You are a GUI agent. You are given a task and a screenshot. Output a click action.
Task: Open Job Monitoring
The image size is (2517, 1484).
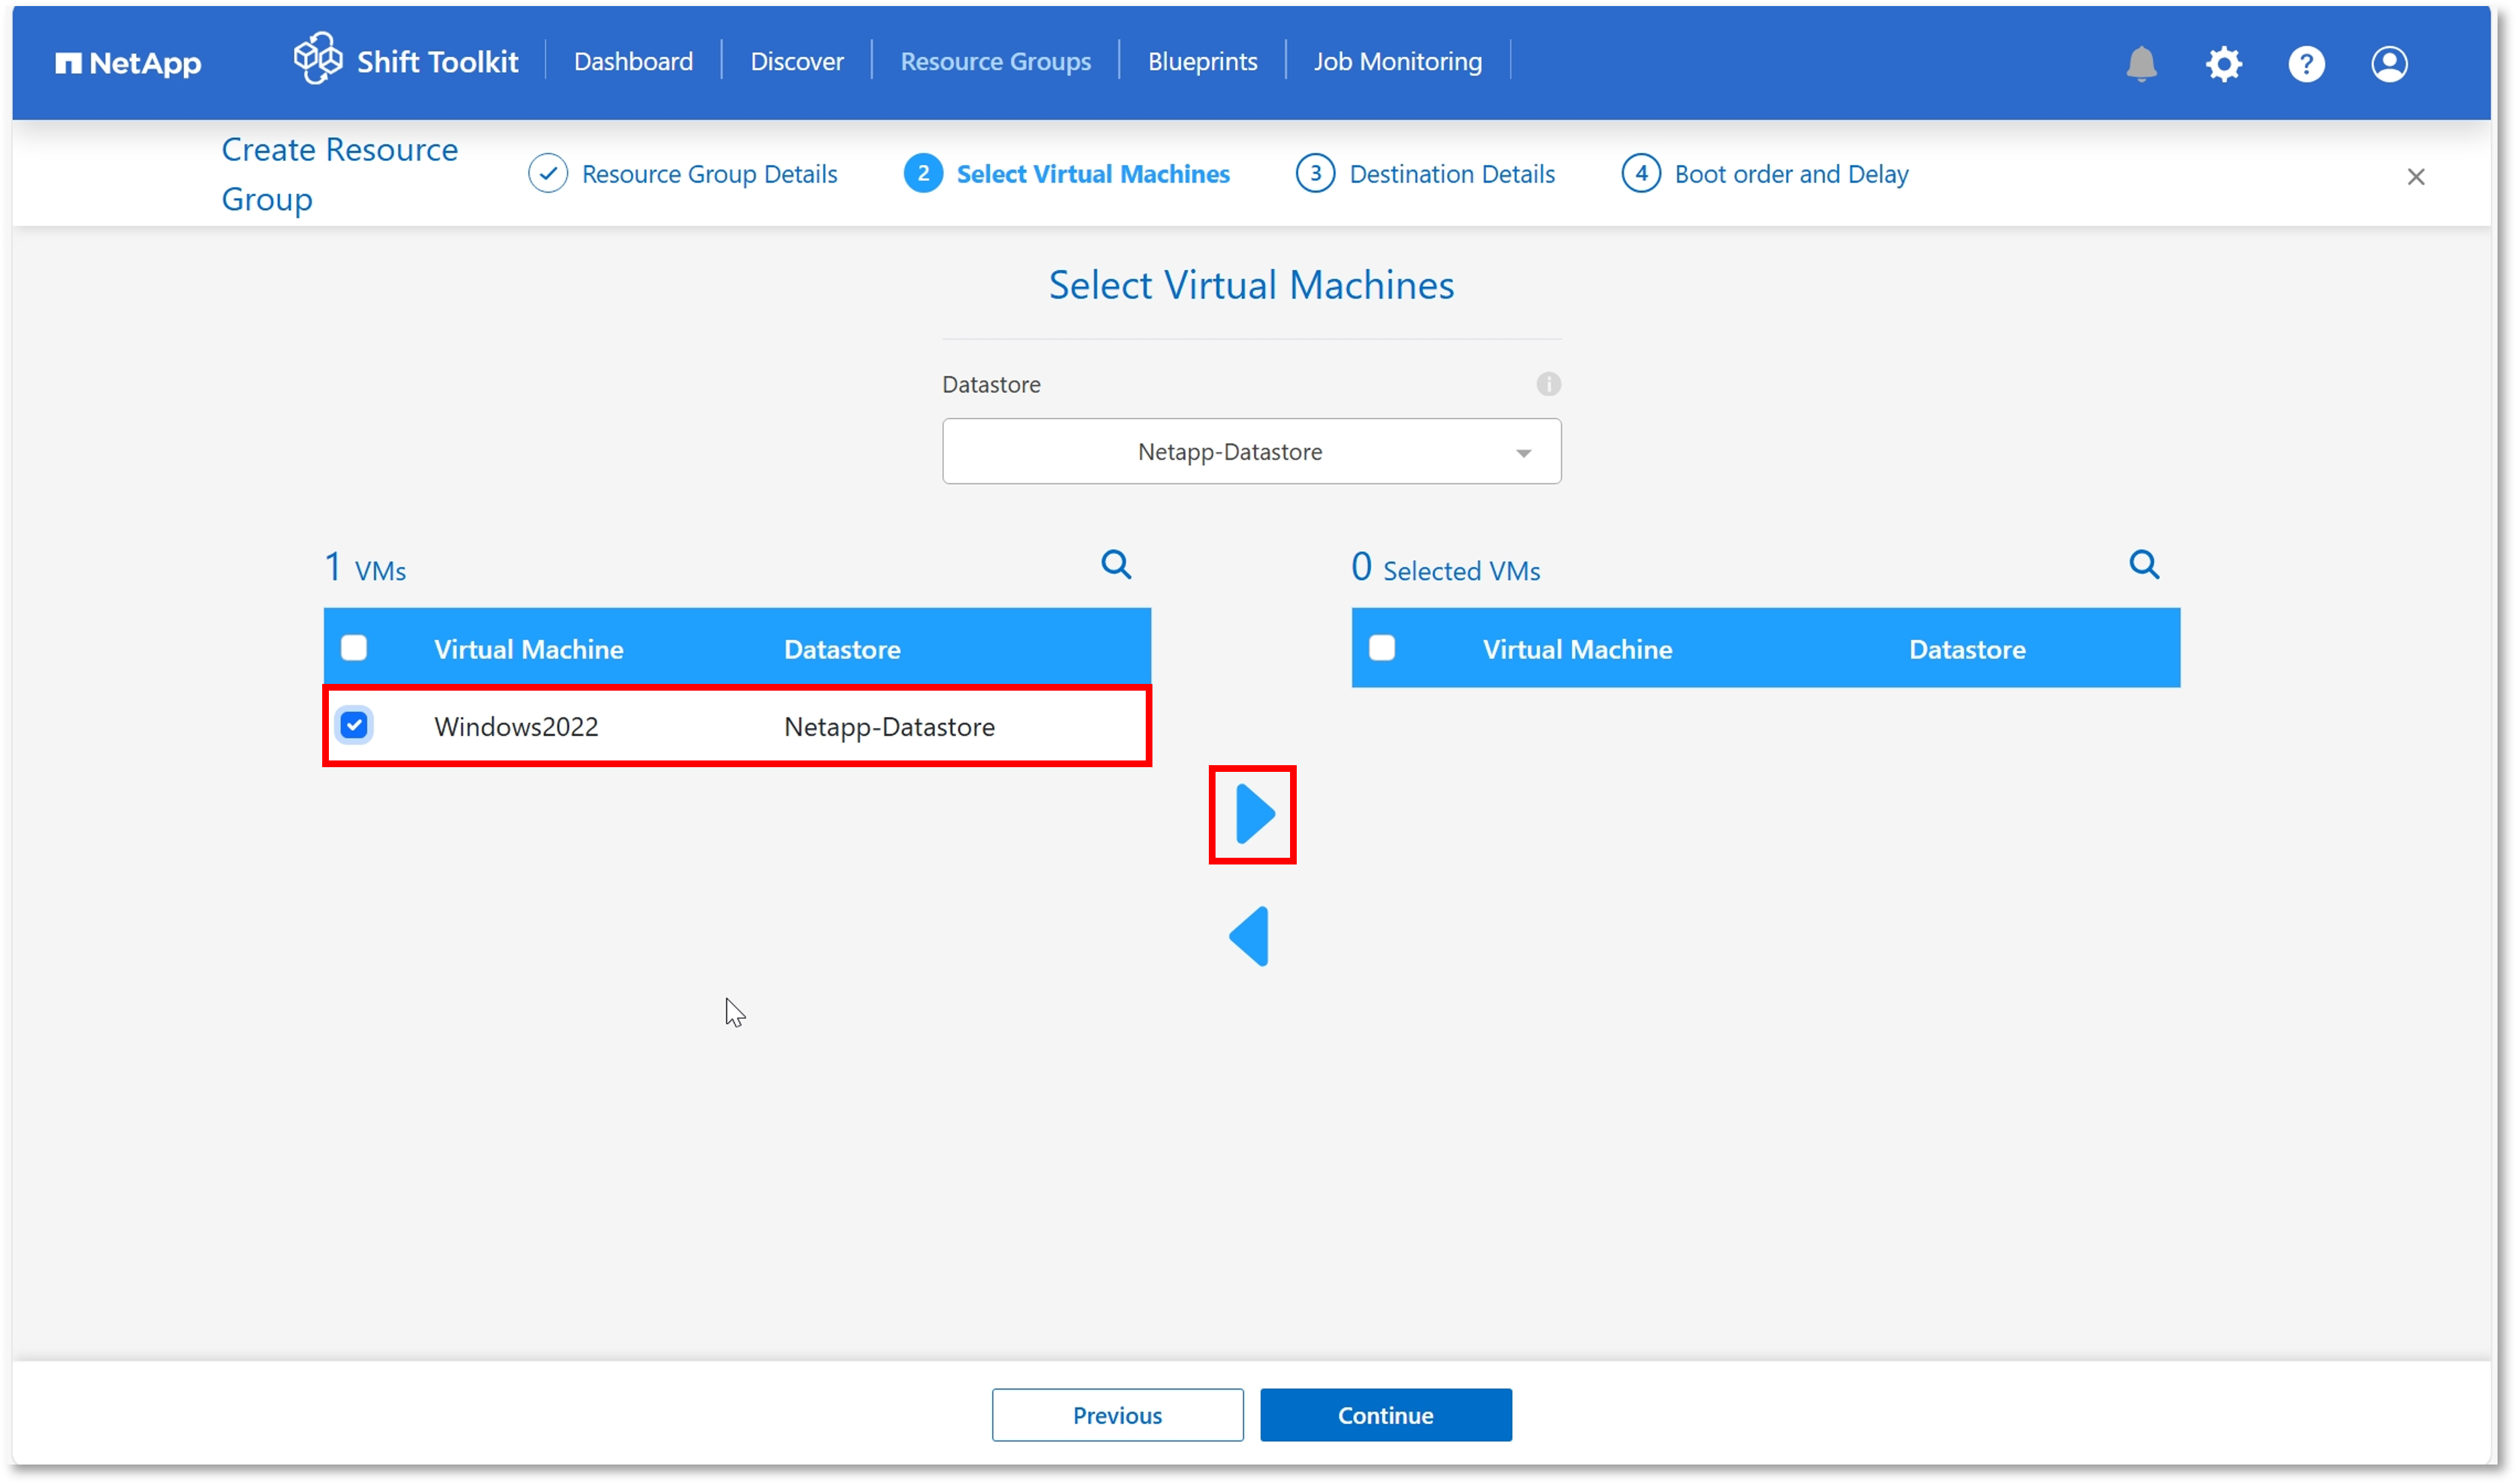(x=1397, y=62)
